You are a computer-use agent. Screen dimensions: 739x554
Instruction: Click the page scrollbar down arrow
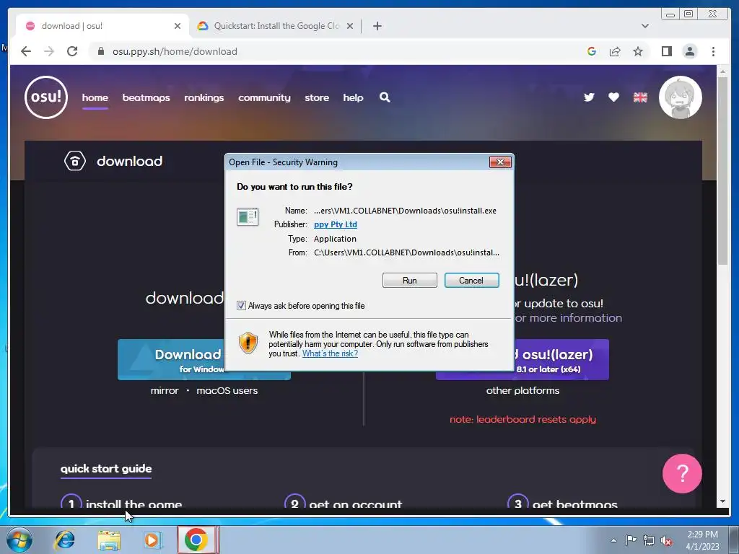pyautogui.click(x=723, y=502)
